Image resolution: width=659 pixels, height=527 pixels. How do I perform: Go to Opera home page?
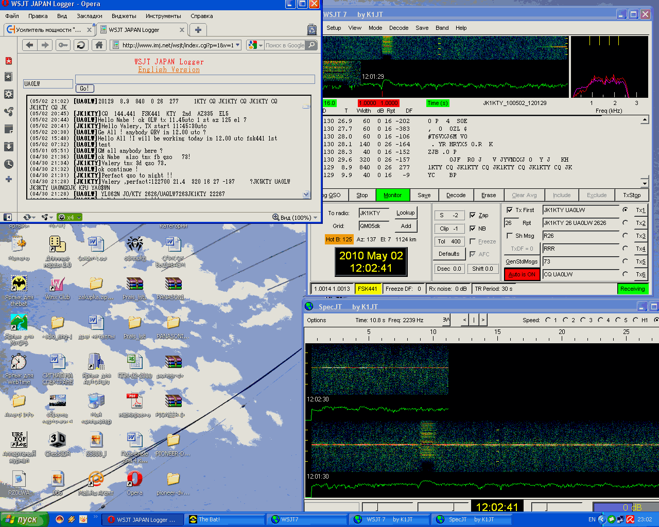coord(99,45)
